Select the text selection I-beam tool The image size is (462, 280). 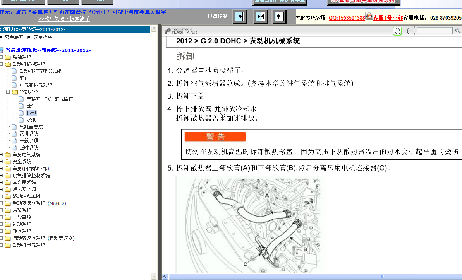click(x=408, y=31)
